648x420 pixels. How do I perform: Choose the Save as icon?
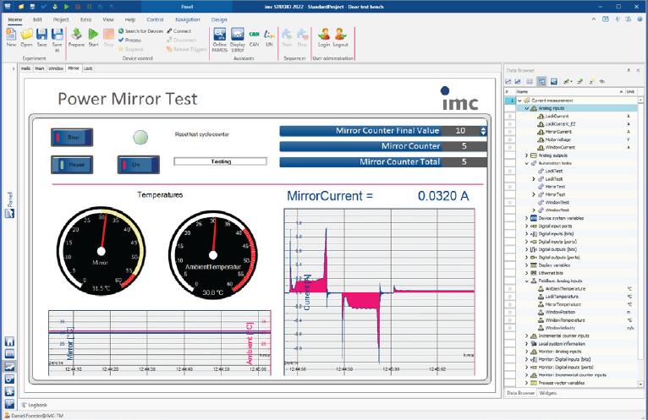click(57, 35)
